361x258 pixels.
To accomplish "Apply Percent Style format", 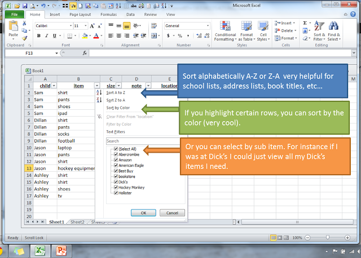I will [x=180, y=35].
